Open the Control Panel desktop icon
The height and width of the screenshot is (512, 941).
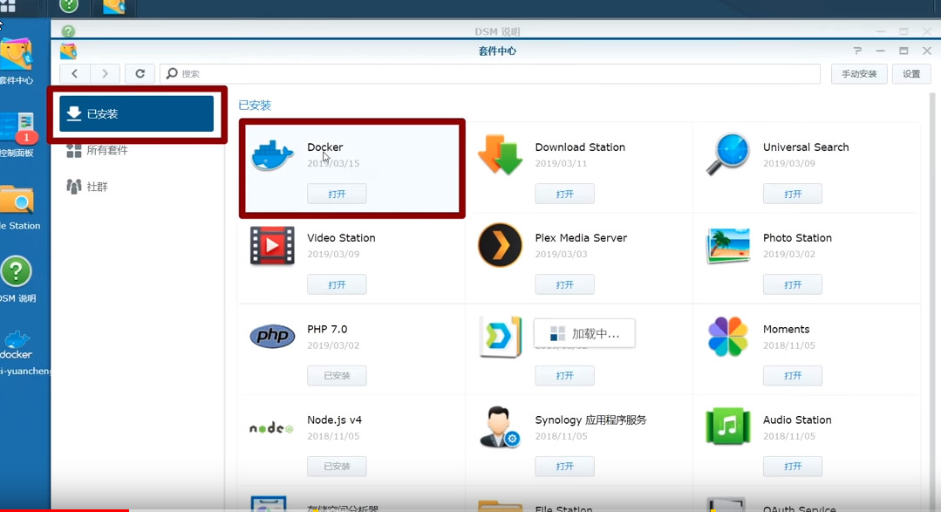[x=18, y=134]
